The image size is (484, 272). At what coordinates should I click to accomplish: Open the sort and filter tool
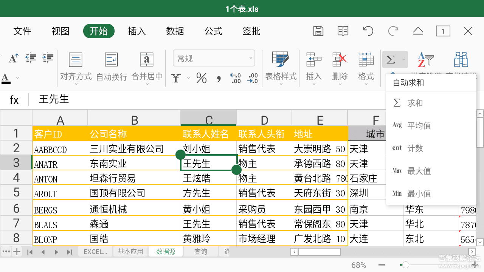426,60
